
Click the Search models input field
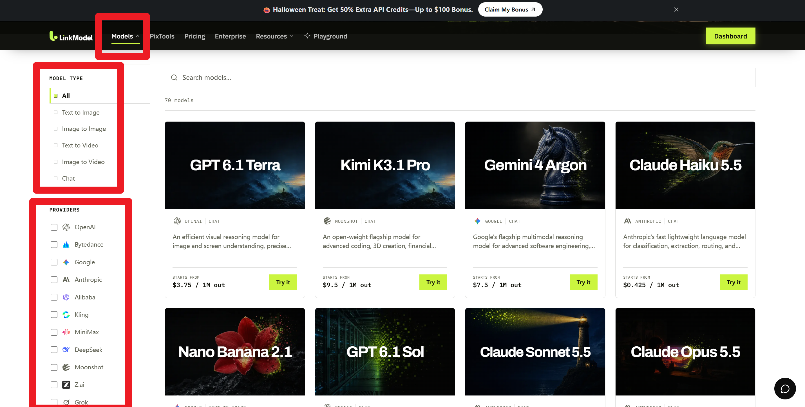point(460,78)
